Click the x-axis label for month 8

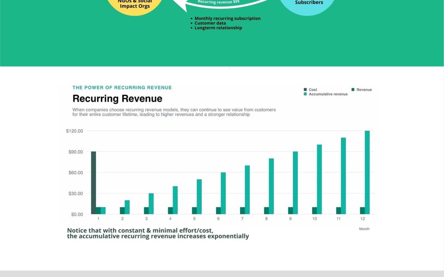pyautogui.click(x=266, y=219)
